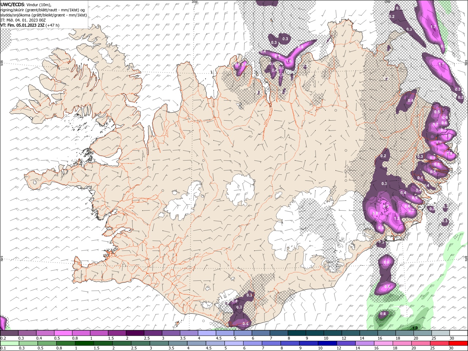
Task: Click the lower legend swatch starting at 20
Action: coord(420,343)
